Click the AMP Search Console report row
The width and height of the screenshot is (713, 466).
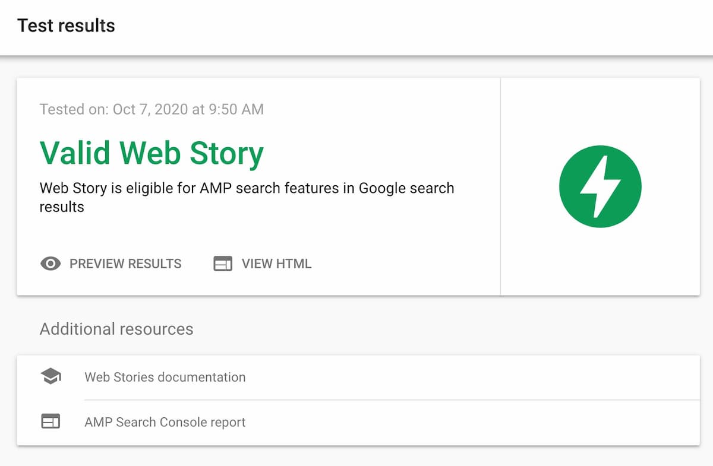pyautogui.click(x=356, y=422)
